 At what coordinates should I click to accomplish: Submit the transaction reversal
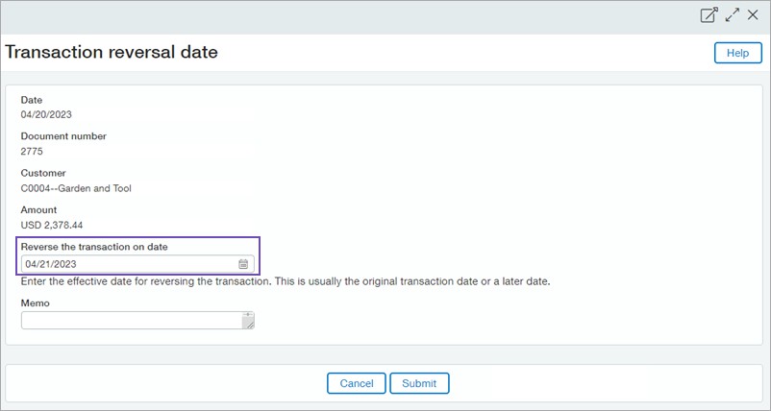tap(419, 383)
